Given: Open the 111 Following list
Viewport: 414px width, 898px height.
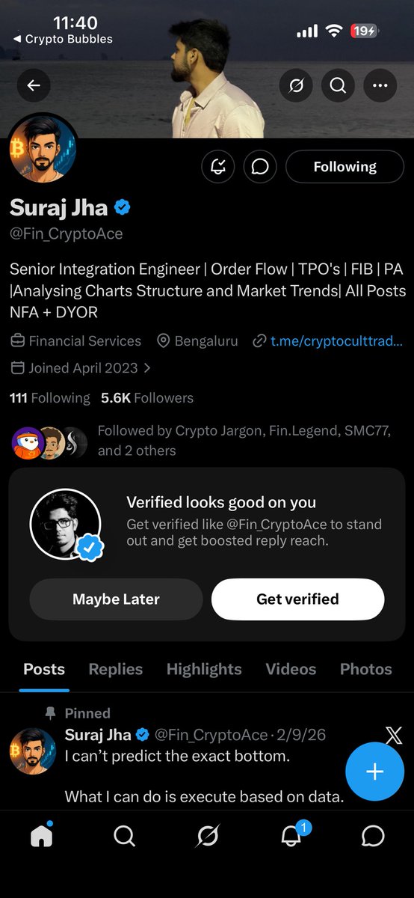Looking at the screenshot, I should coord(50,398).
